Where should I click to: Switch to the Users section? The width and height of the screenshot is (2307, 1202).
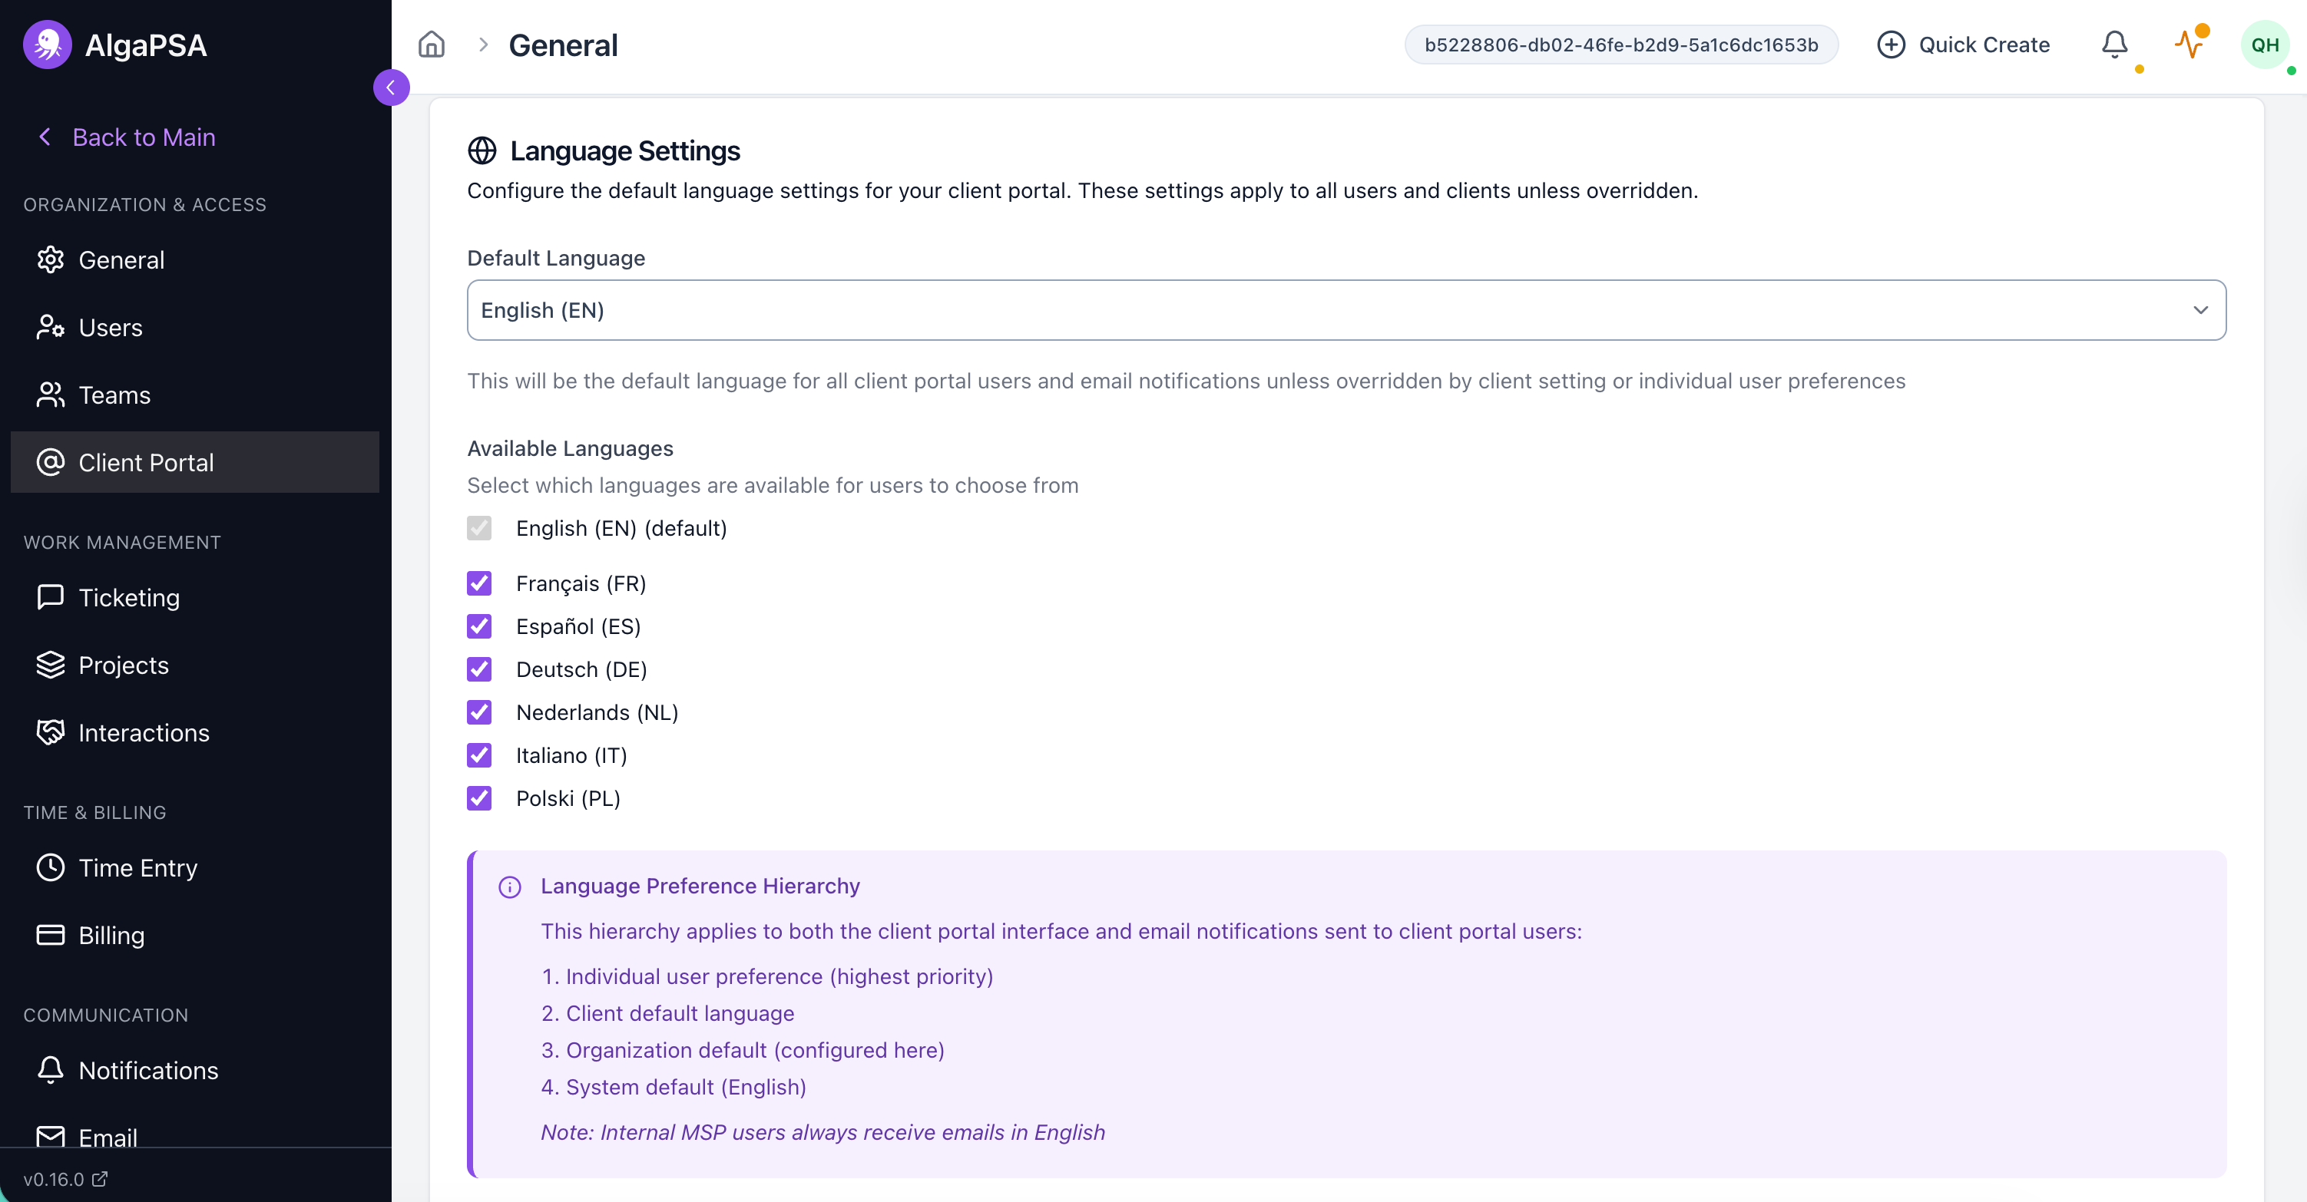[x=110, y=327]
